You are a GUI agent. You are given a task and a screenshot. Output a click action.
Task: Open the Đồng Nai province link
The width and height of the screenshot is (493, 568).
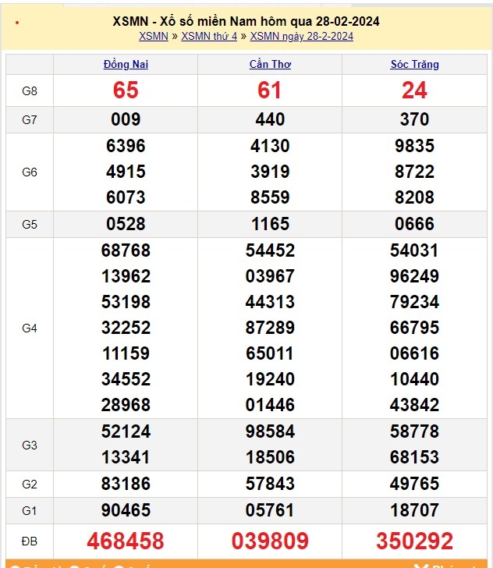(x=126, y=64)
